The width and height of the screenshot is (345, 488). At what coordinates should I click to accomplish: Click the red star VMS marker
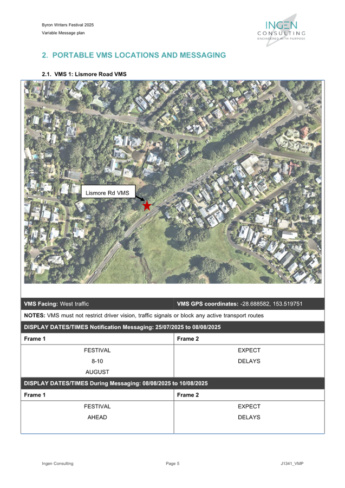(147, 205)
